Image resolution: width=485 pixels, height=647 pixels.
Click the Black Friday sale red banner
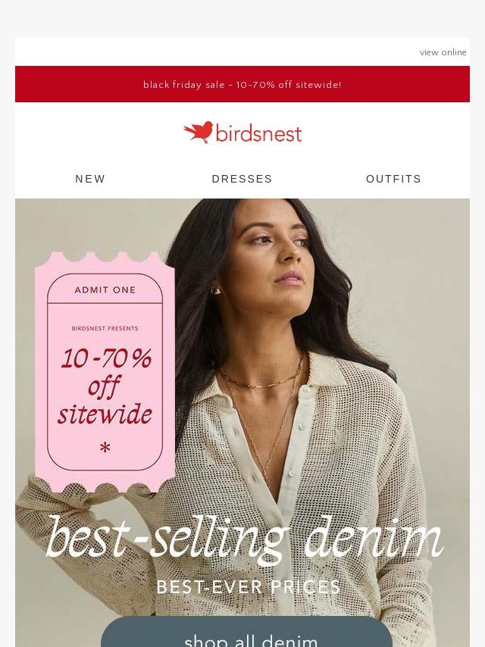(242, 84)
